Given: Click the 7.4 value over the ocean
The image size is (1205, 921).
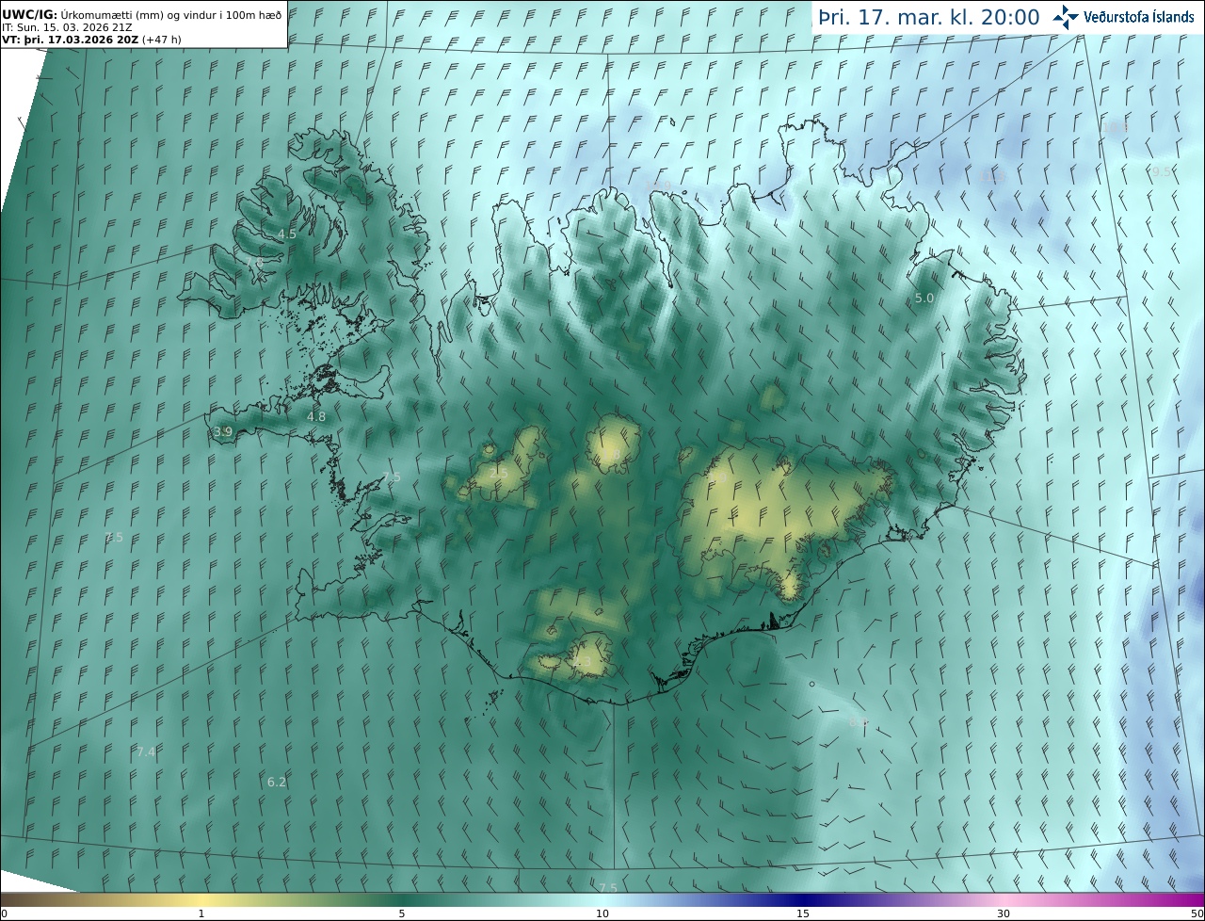Looking at the screenshot, I should (x=146, y=751).
